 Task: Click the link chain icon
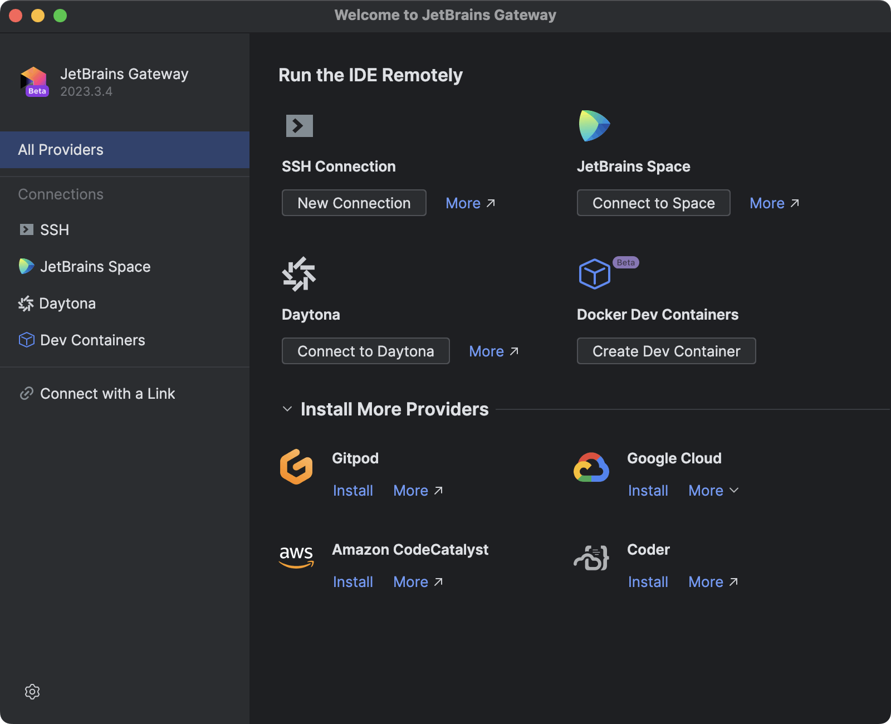(x=27, y=394)
